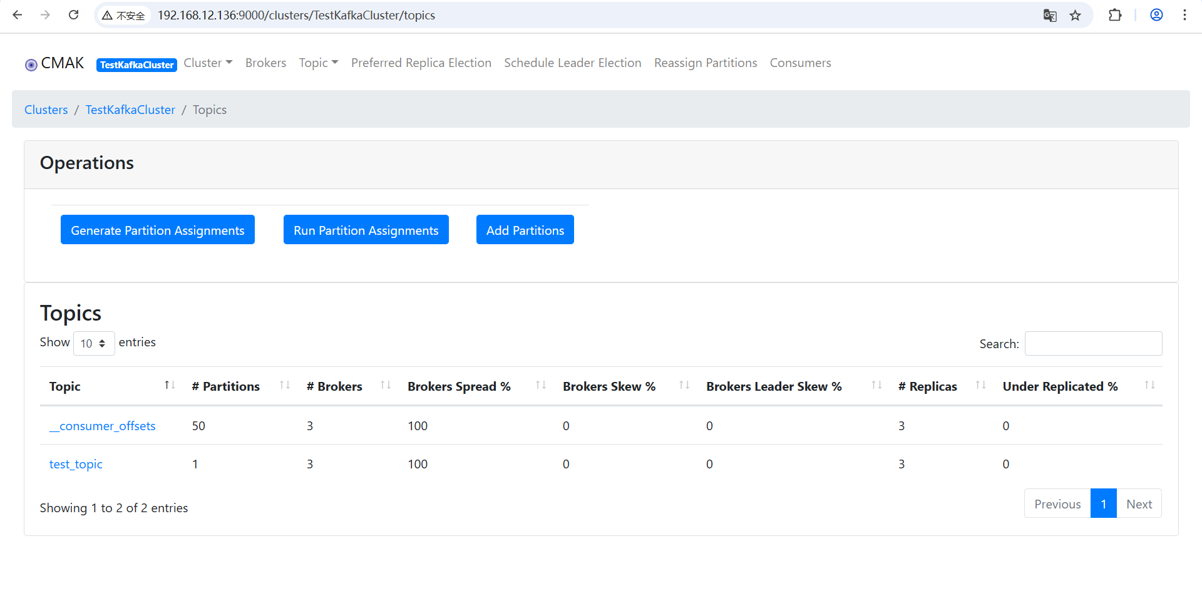
Task: Click the Topics section heading
Action: click(x=71, y=313)
